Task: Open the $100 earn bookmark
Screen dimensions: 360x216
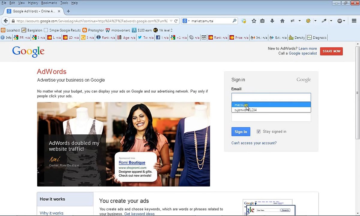Action: 142,30
